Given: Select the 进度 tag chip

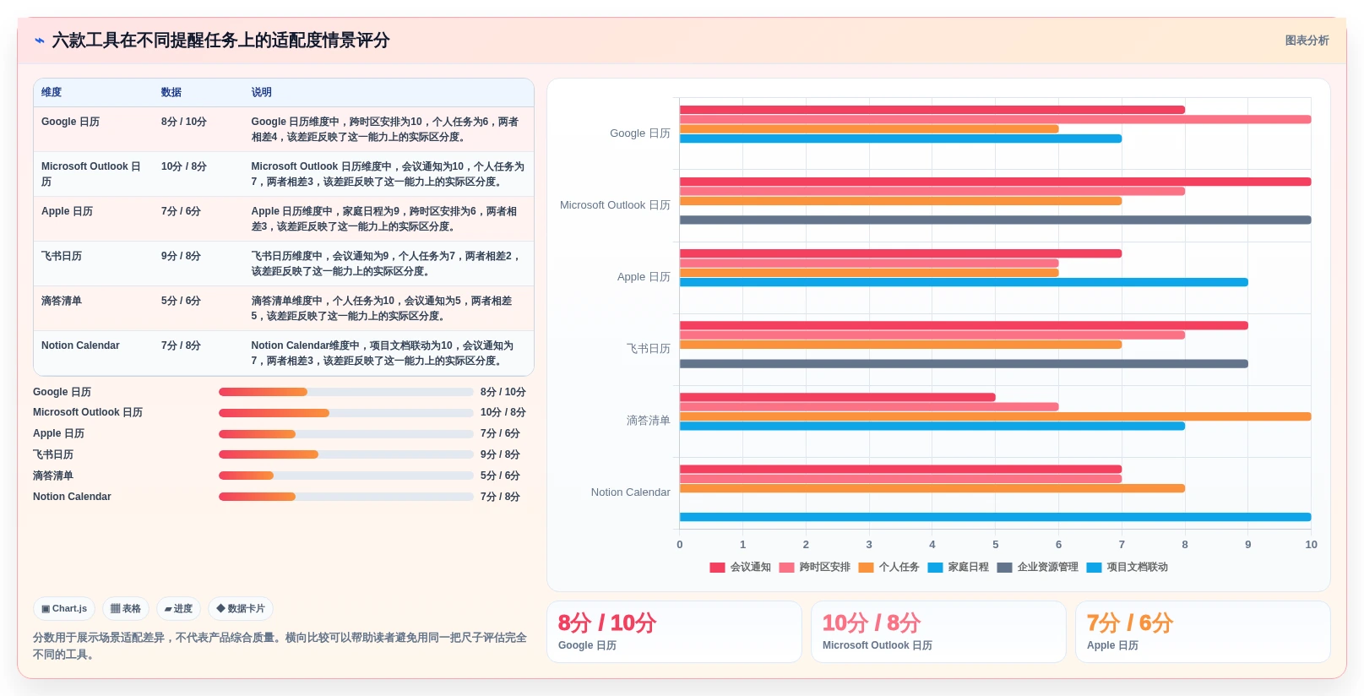Looking at the screenshot, I should [178, 608].
